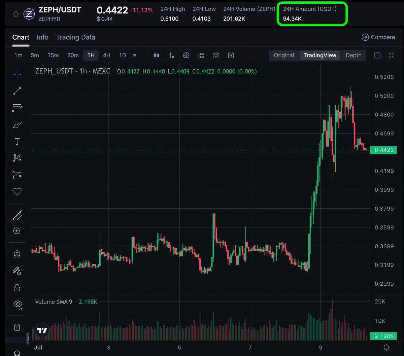Click the ZEPH_USDT chart symbol legend
This screenshot has height=356, width=404.
tap(72, 71)
